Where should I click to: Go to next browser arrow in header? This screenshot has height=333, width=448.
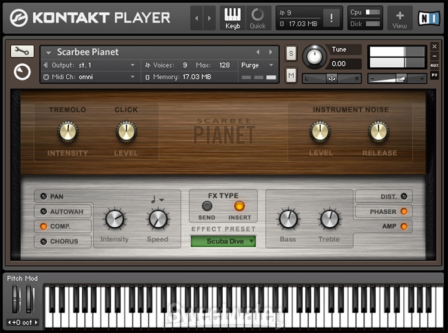pyautogui.click(x=210, y=18)
